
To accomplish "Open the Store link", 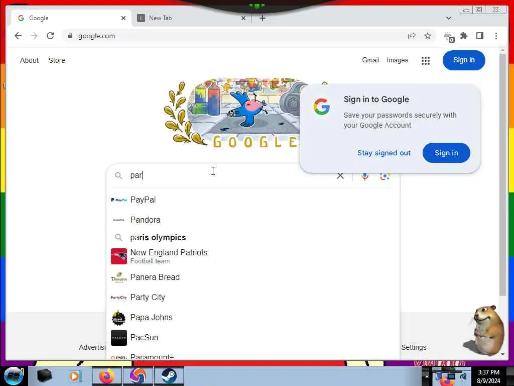I will pos(57,60).
